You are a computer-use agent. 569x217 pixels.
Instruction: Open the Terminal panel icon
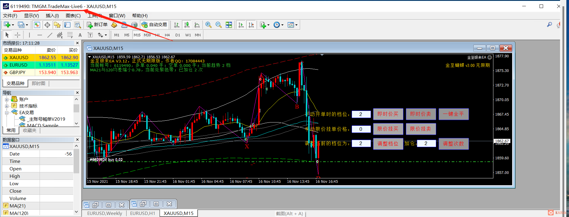[68, 25]
